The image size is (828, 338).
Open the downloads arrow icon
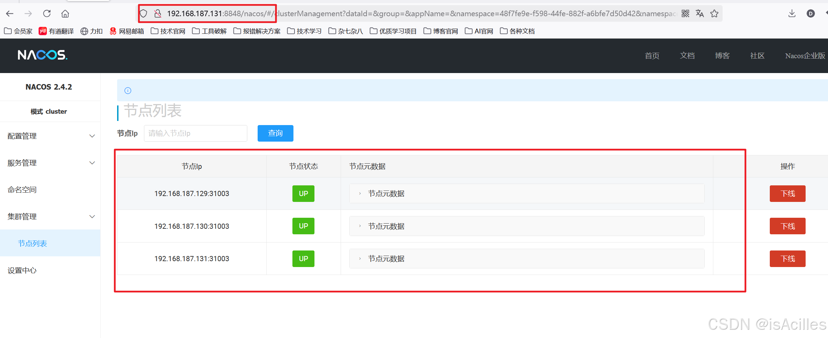click(x=792, y=13)
